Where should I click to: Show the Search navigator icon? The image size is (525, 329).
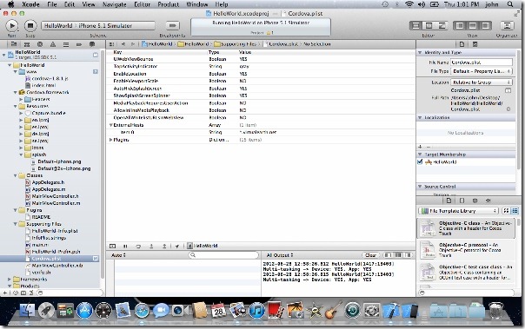pyautogui.click(x=40, y=44)
